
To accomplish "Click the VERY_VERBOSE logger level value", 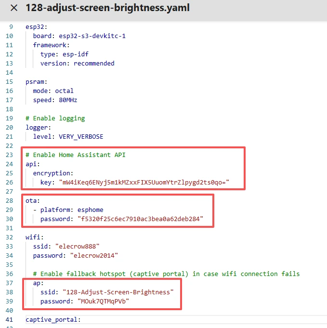I will (81, 136).
